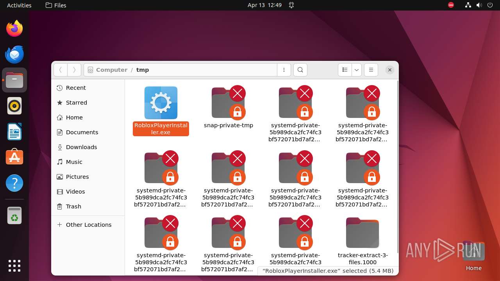Open the Files hamburger main menu

371,70
